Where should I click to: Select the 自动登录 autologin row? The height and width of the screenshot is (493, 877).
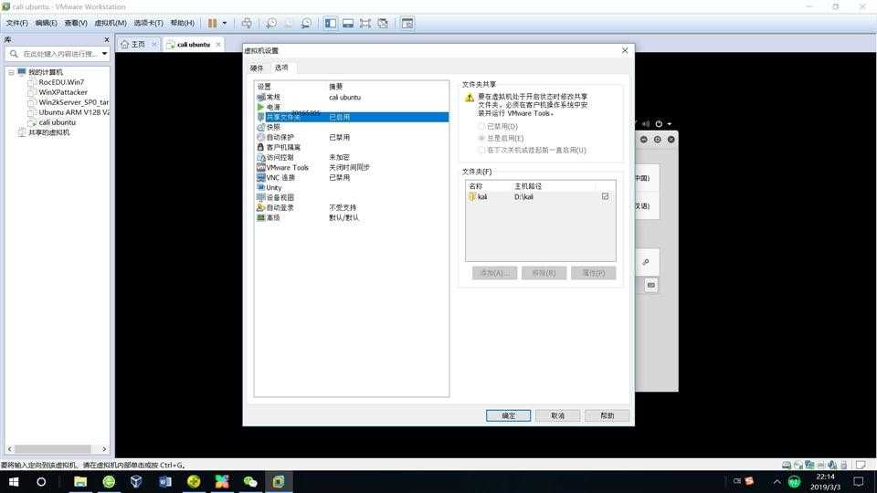[x=352, y=208]
